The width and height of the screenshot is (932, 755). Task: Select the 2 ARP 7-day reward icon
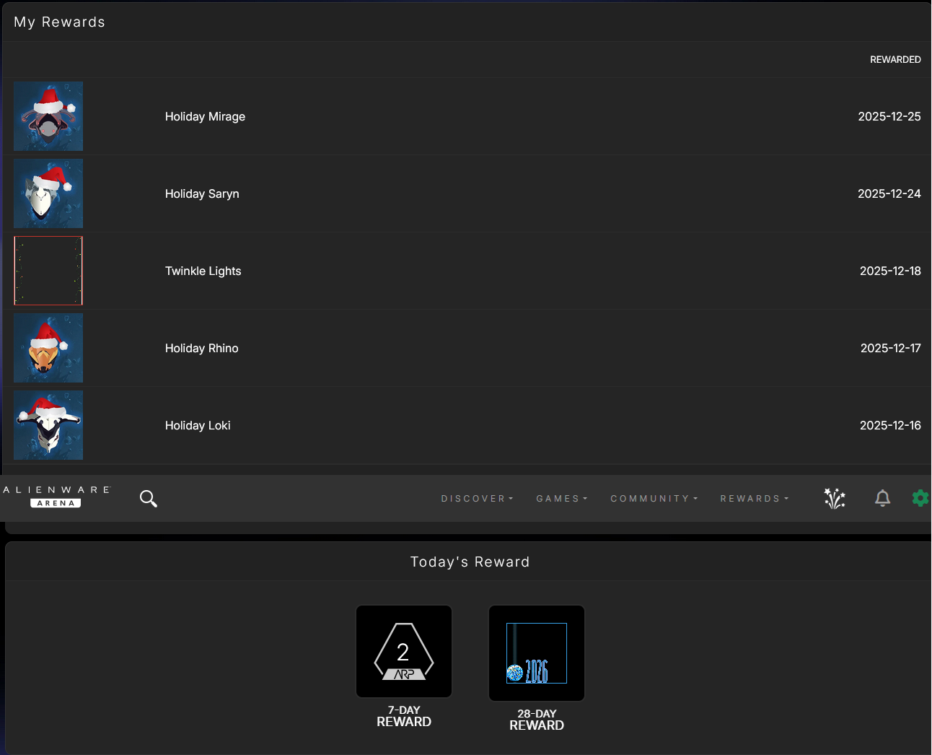[404, 652]
